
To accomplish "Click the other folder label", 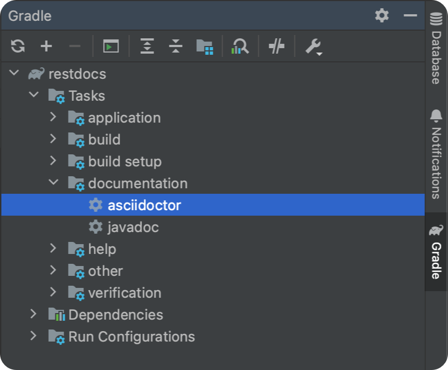I will pos(105,271).
